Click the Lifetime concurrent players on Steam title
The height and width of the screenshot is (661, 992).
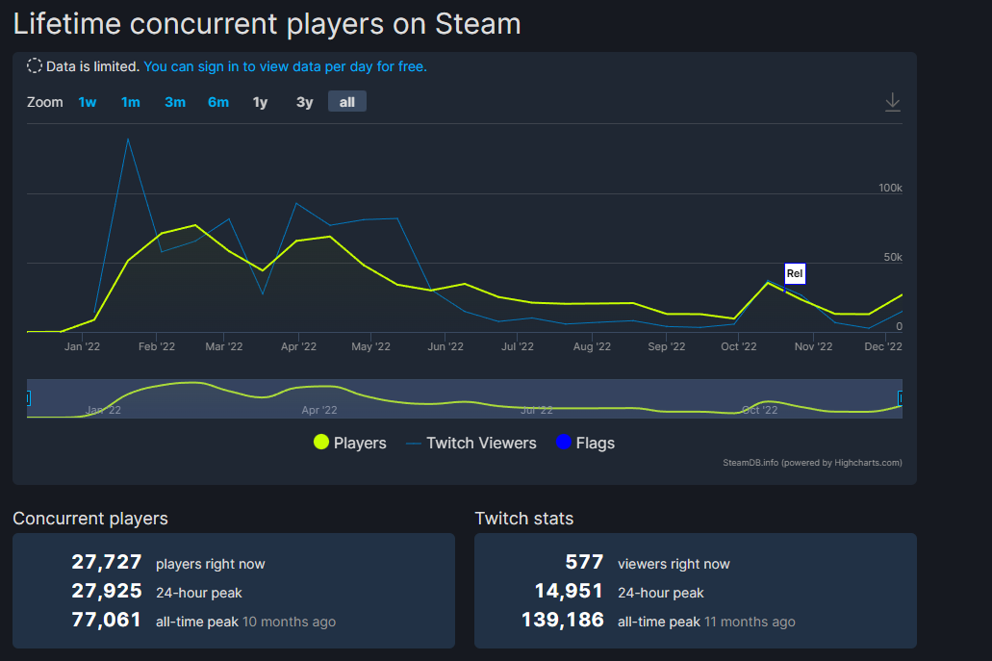click(267, 24)
